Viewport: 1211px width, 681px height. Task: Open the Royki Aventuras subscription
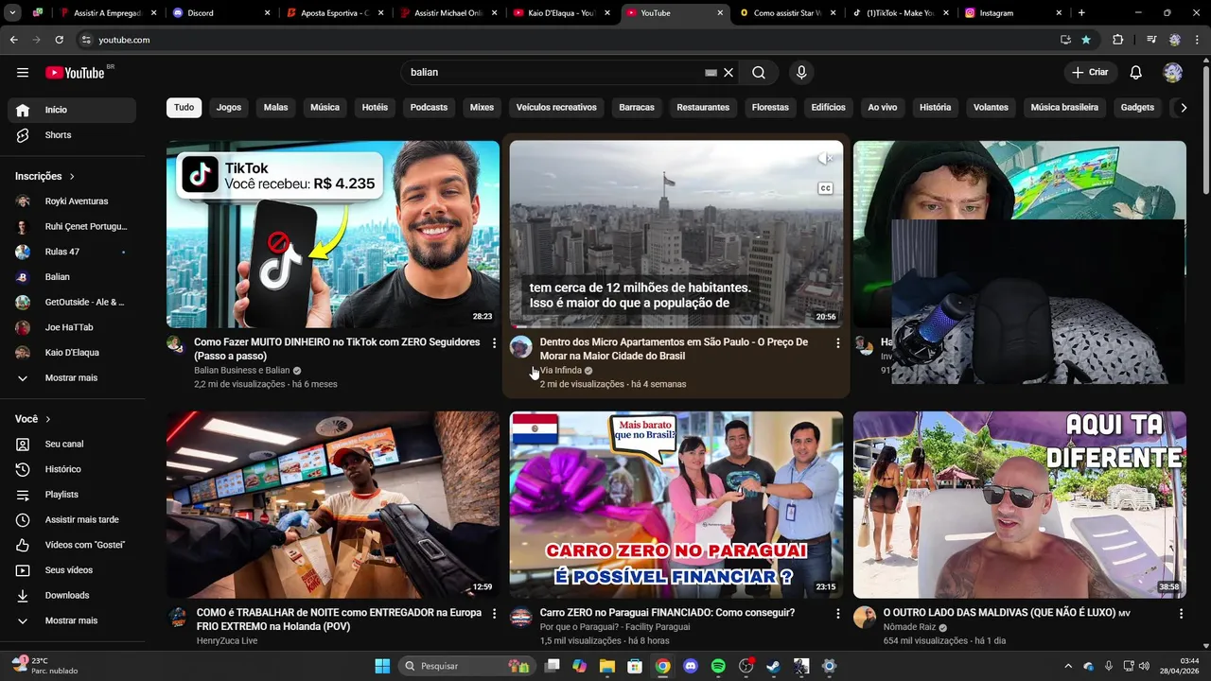(x=72, y=201)
